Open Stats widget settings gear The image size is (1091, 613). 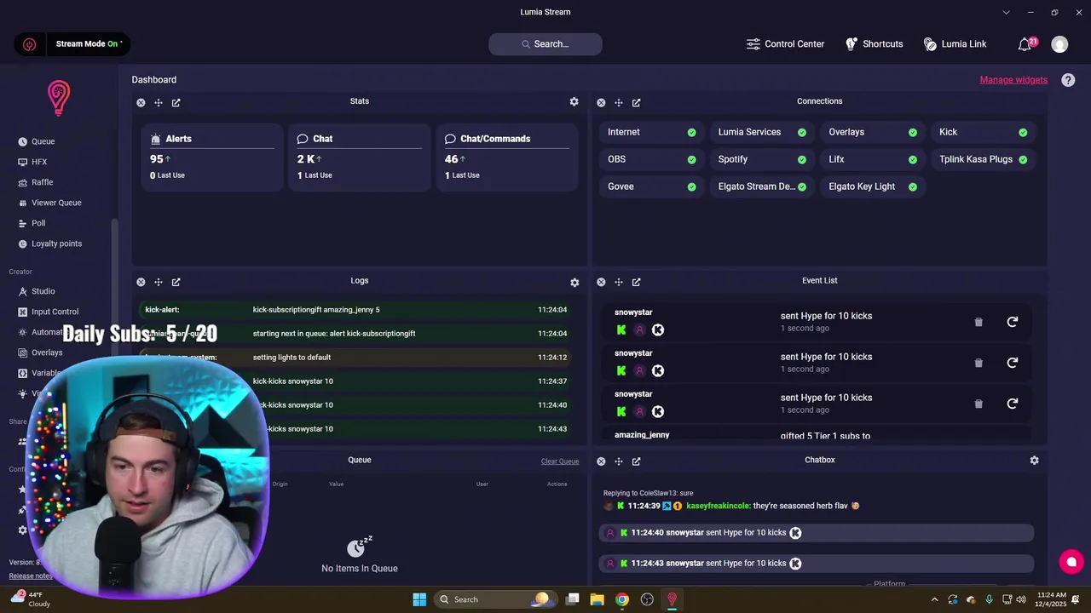point(574,101)
